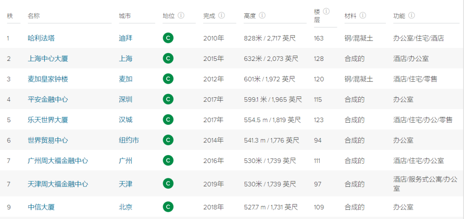Click green C status icon for 哈利法塔
This screenshot has height=219, width=464.
tap(168, 38)
